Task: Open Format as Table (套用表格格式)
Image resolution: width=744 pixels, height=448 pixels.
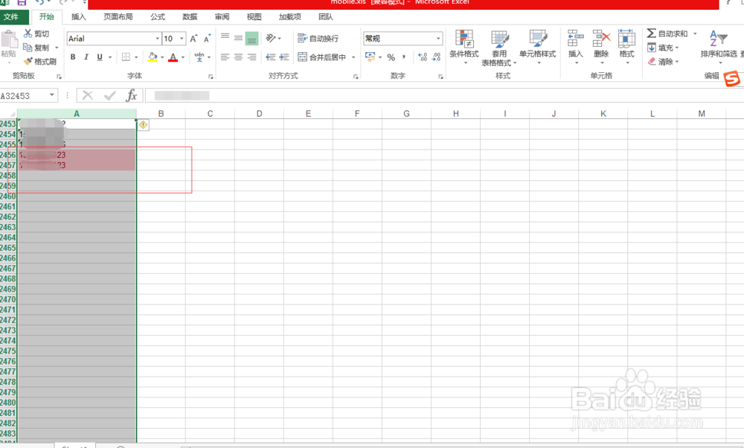Action: [x=499, y=48]
